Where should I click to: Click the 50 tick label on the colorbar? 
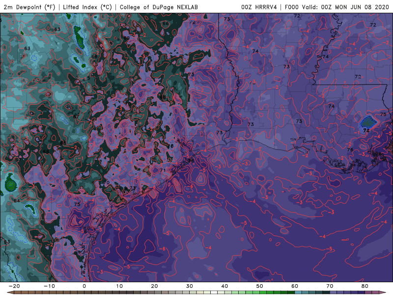point(260,286)
